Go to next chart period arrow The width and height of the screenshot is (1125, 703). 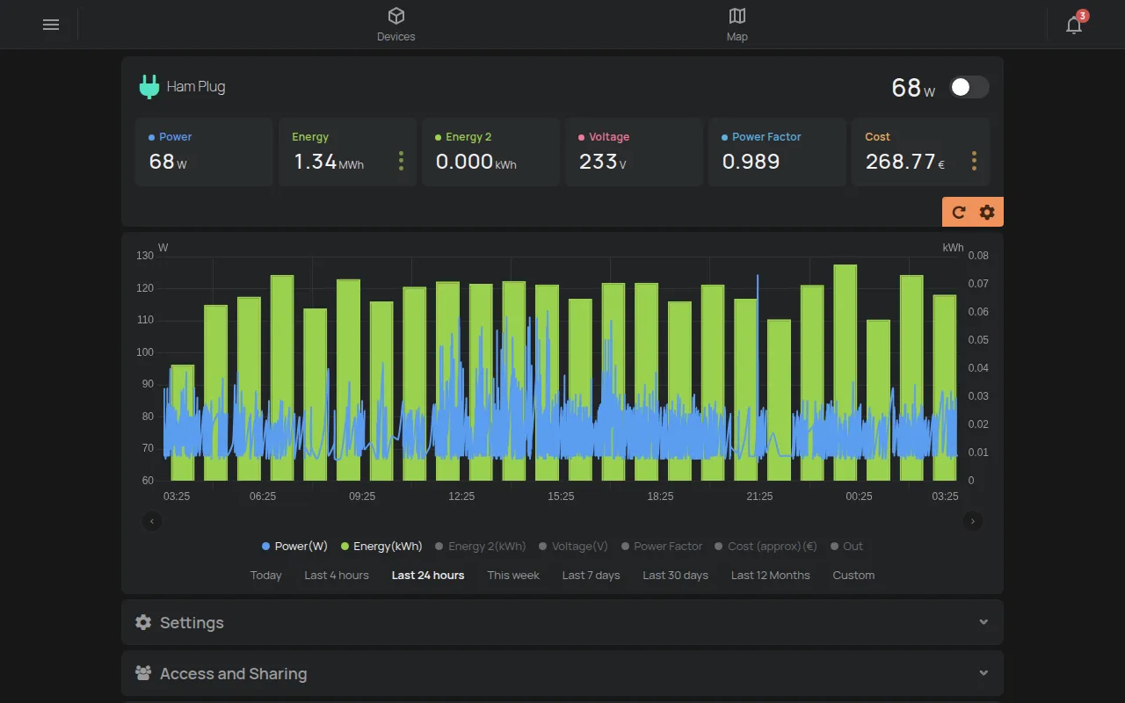(x=973, y=521)
